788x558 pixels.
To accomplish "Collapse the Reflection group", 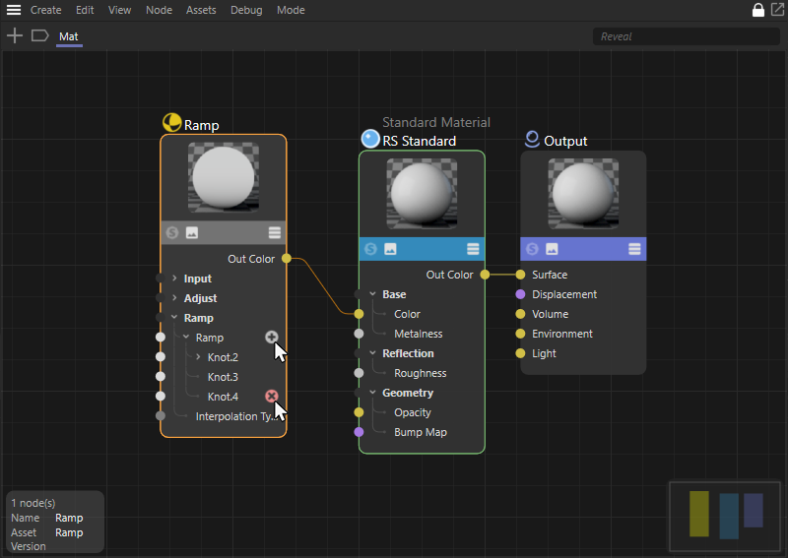I will point(373,353).
